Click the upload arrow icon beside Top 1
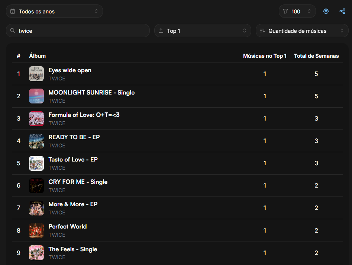The width and height of the screenshot is (352, 265). pos(161,31)
